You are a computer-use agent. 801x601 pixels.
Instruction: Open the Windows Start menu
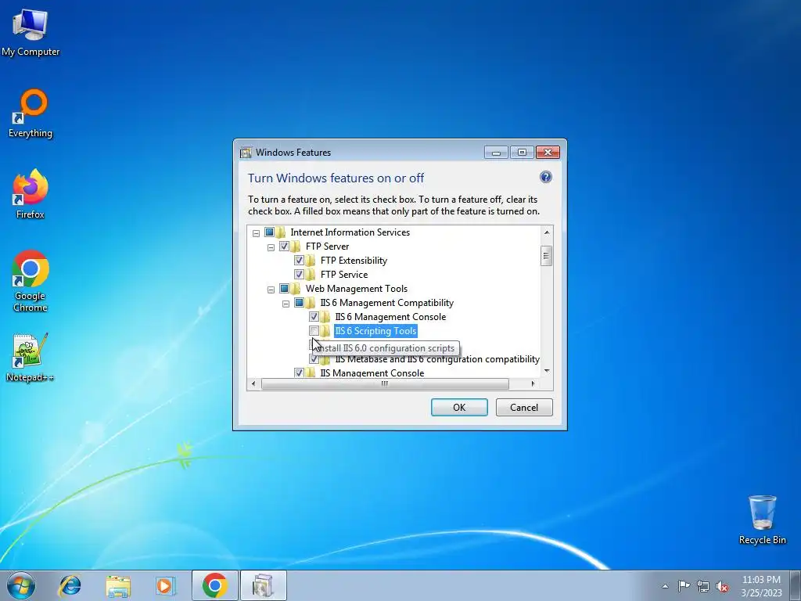tap(20, 585)
